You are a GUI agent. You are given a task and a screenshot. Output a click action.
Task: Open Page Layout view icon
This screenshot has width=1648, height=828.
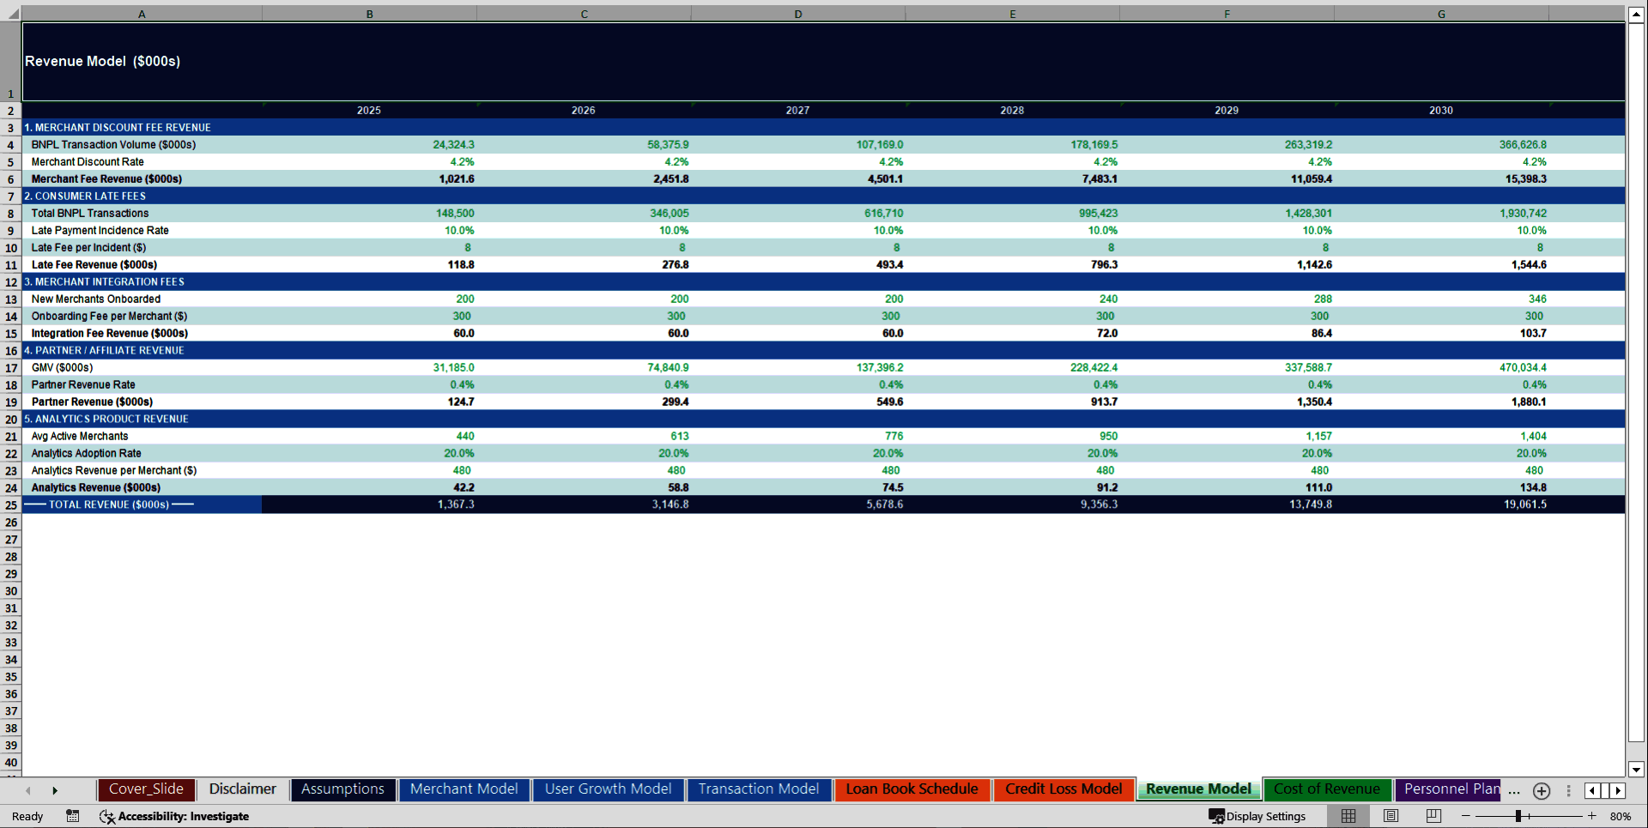(x=1390, y=816)
